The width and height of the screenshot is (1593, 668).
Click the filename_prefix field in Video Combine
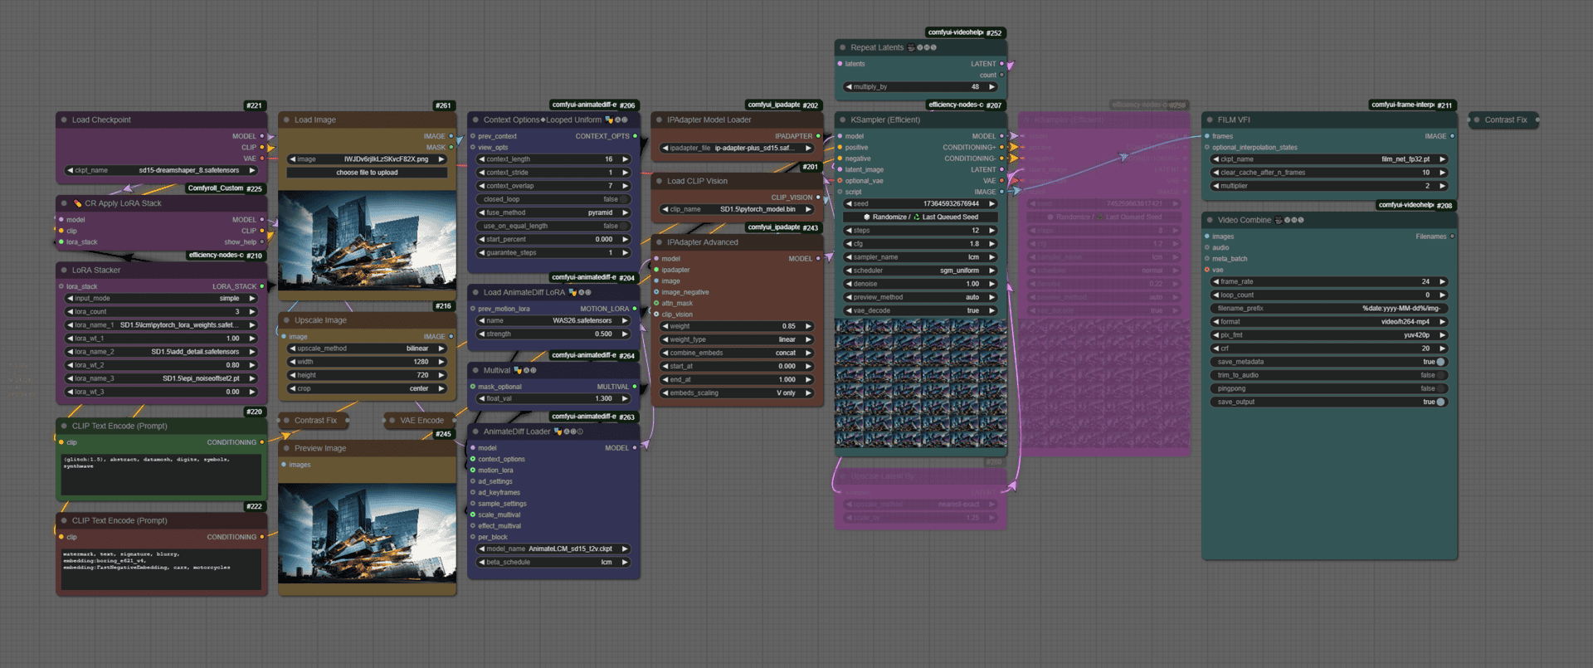tap(1328, 309)
